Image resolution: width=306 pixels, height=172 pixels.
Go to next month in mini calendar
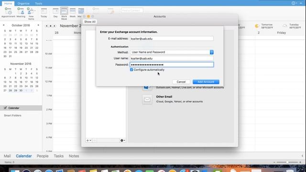click(38, 25)
